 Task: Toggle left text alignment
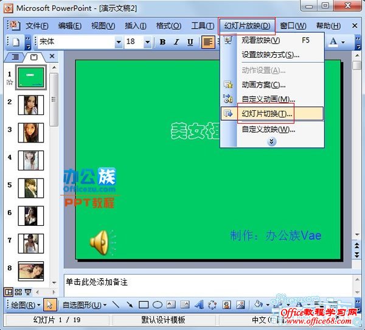click(208, 42)
